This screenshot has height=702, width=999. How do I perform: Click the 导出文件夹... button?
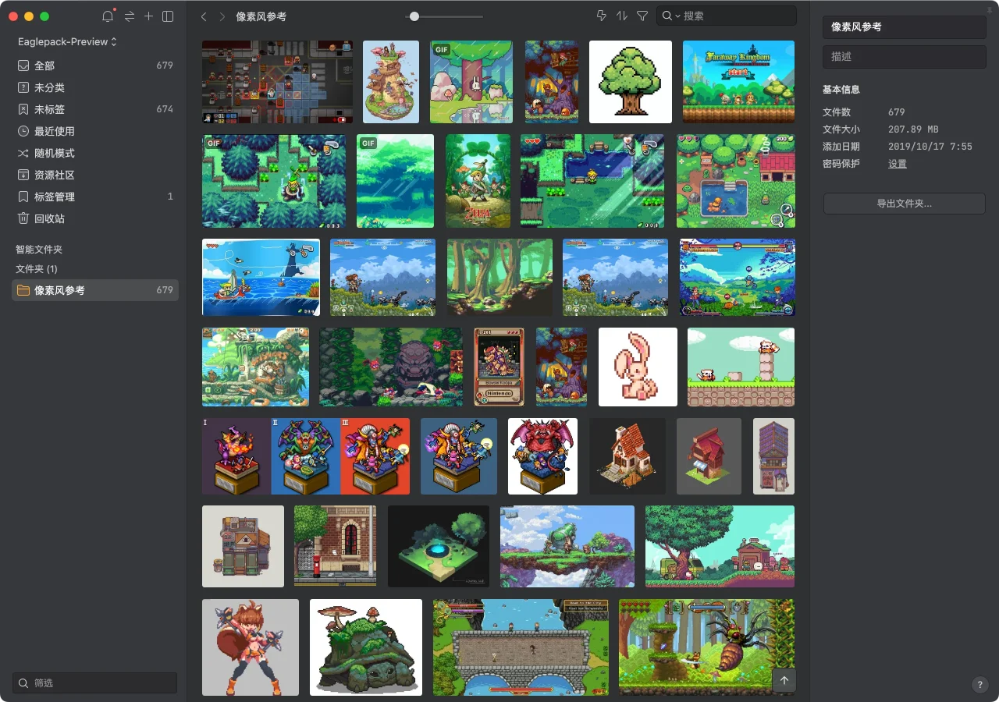pos(905,204)
